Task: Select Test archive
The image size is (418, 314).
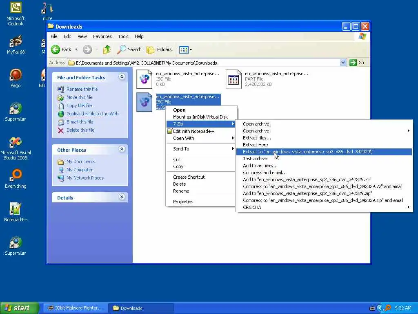Action: pos(324,159)
